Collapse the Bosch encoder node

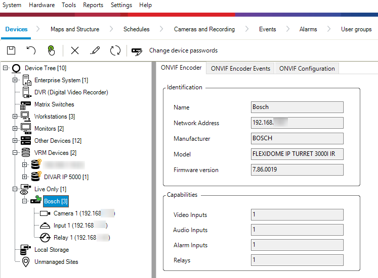click(25, 201)
